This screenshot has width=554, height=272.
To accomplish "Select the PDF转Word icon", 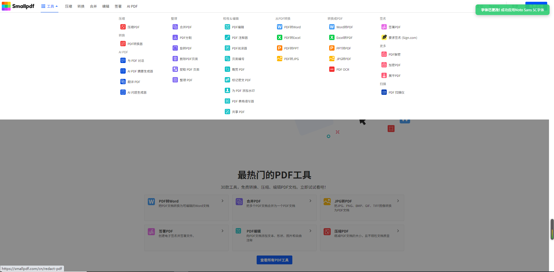I will (279, 27).
